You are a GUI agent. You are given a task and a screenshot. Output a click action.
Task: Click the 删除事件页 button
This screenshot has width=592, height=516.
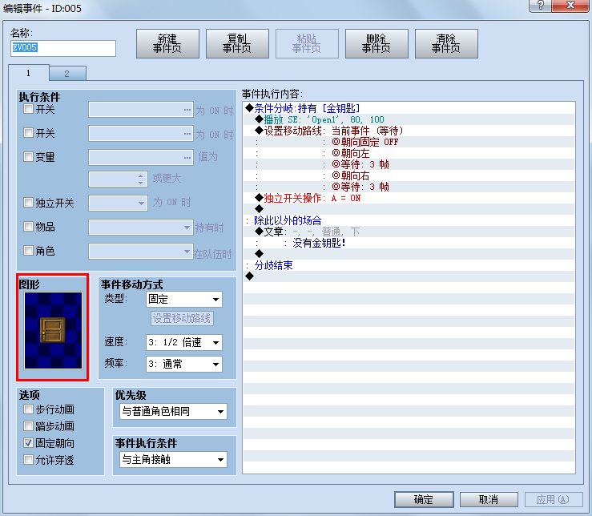377,44
